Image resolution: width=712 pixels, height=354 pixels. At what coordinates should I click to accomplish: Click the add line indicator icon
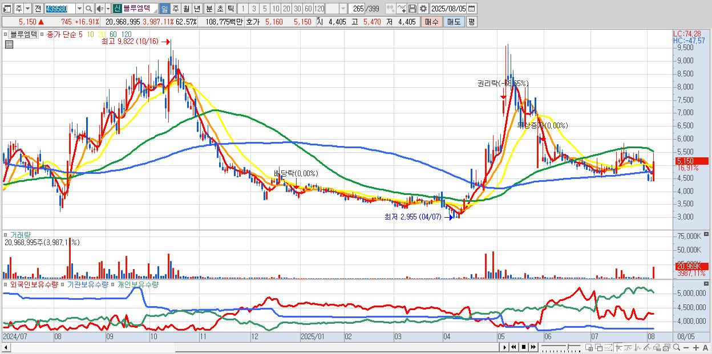(x=402, y=9)
